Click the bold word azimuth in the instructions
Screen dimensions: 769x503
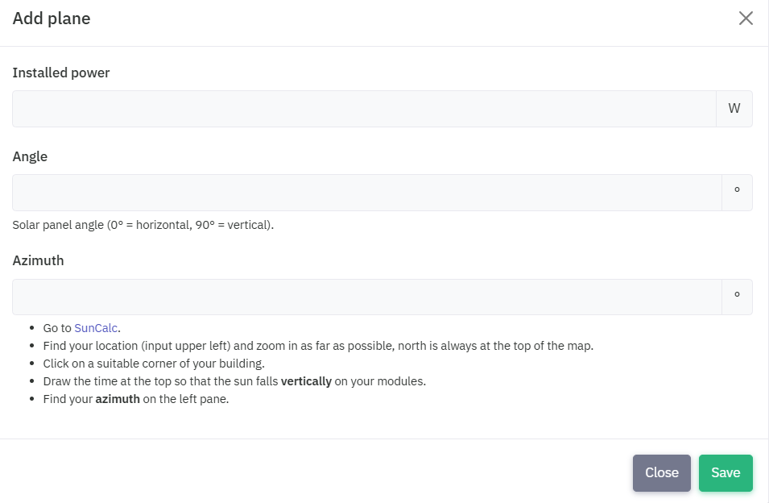coord(118,399)
